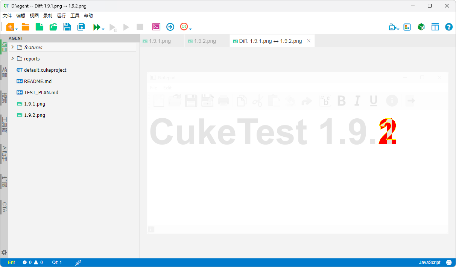This screenshot has width=456, height=267.
Task: Close the Diff tab
Action: [x=309, y=41]
